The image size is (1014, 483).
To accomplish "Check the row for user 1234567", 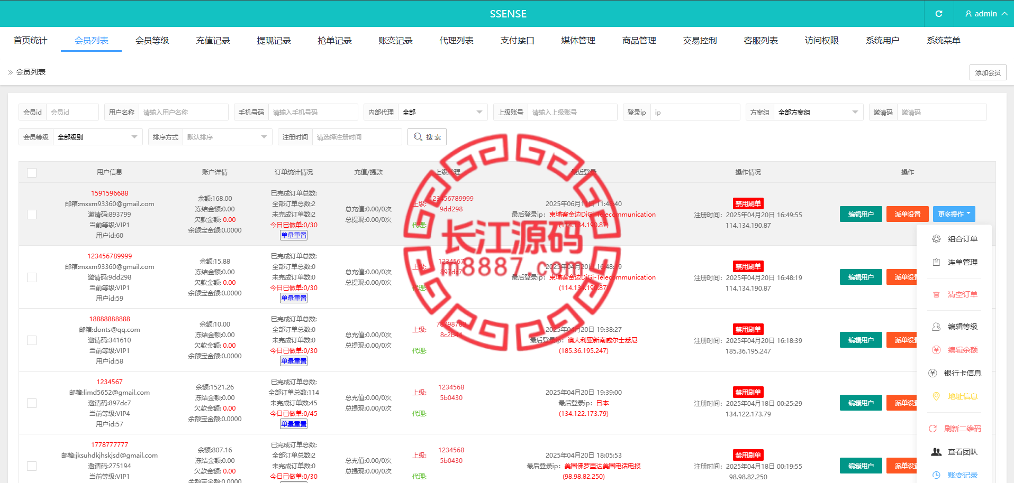I will [32, 403].
